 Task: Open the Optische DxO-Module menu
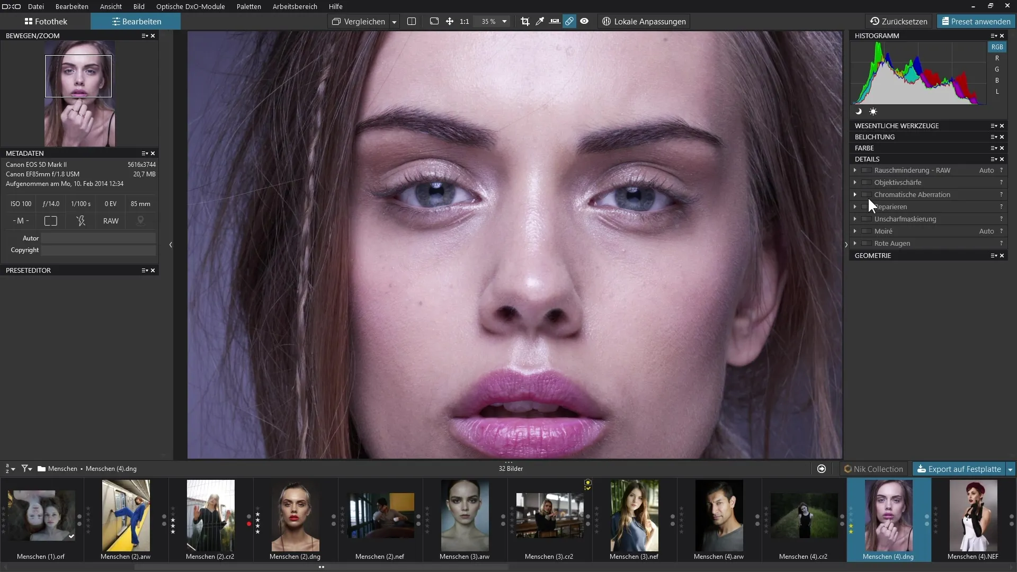[x=190, y=6]
